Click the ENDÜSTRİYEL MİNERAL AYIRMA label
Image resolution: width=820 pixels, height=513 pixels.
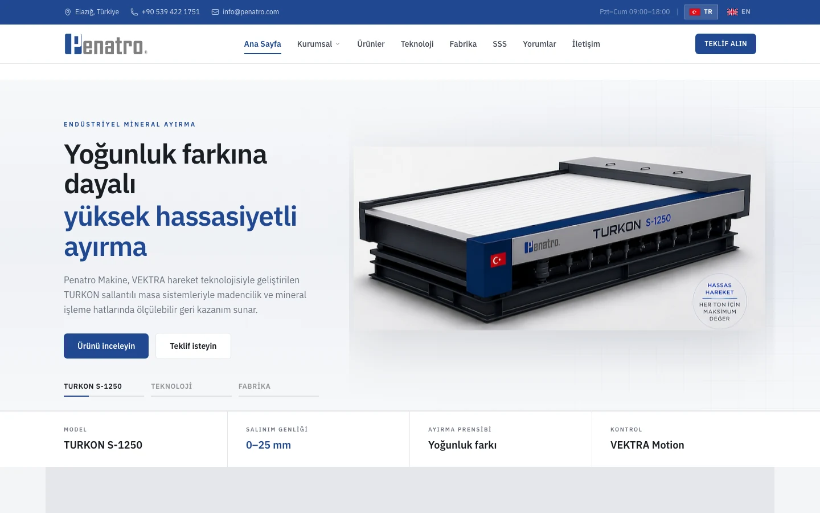pos(130,124)
